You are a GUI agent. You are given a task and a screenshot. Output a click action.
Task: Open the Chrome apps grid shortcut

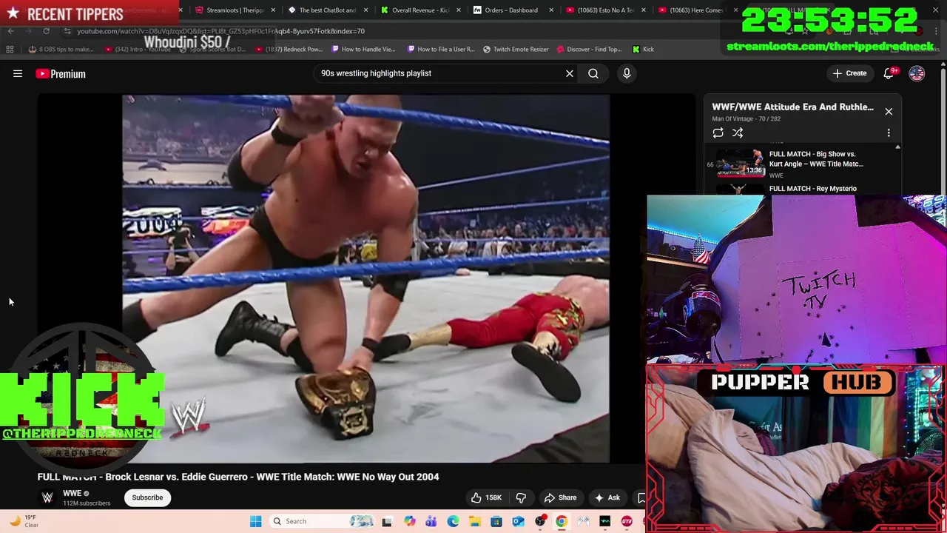pyautogui.click(x=10, y=49)
